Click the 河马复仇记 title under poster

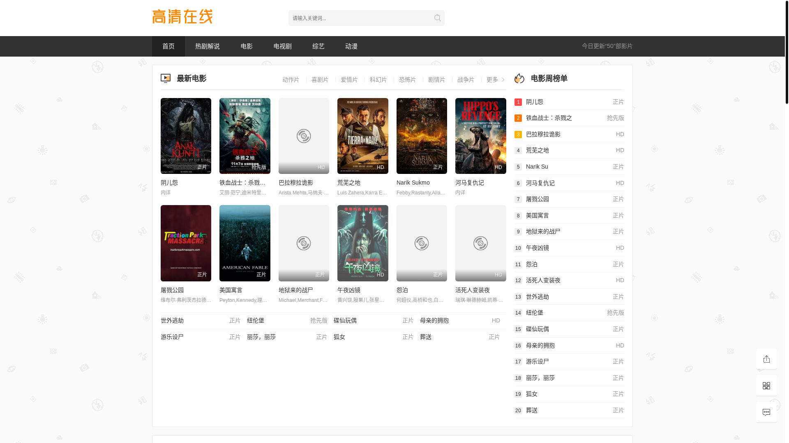470,183
